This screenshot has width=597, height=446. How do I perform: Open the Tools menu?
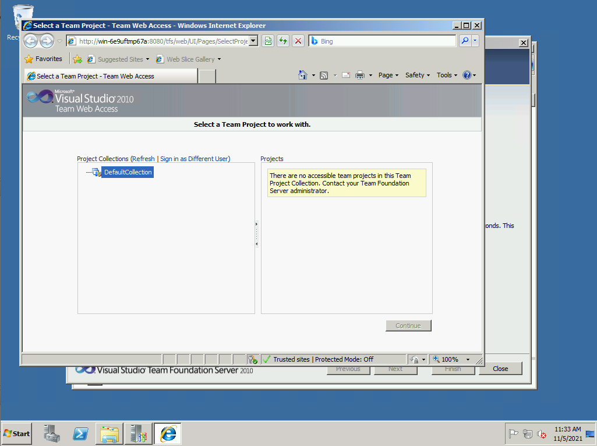pos(447,75)
